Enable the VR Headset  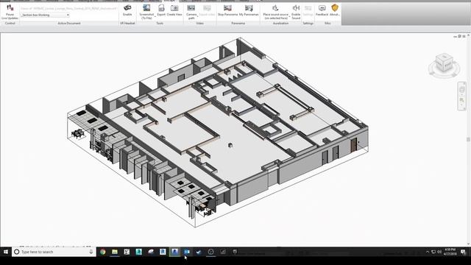point(127,10)
